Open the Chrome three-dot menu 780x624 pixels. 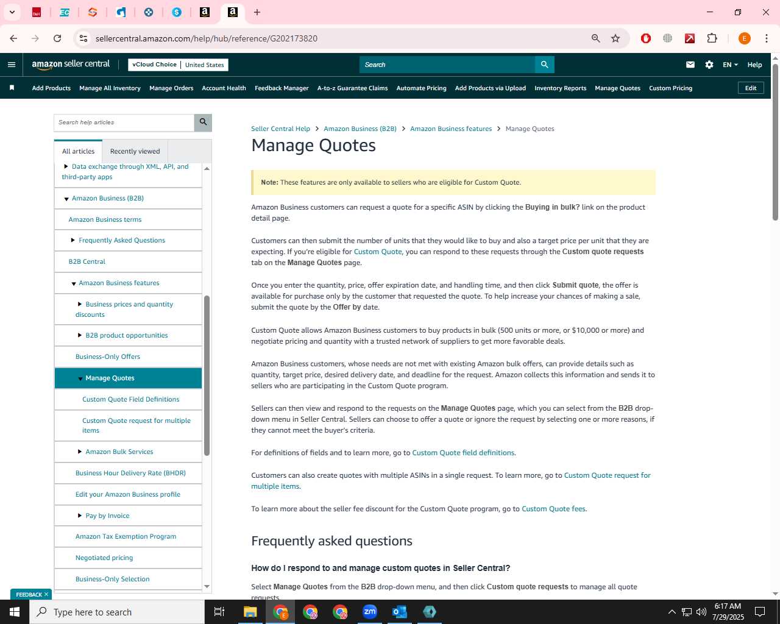pyautogui.click(x=767, y=38)
